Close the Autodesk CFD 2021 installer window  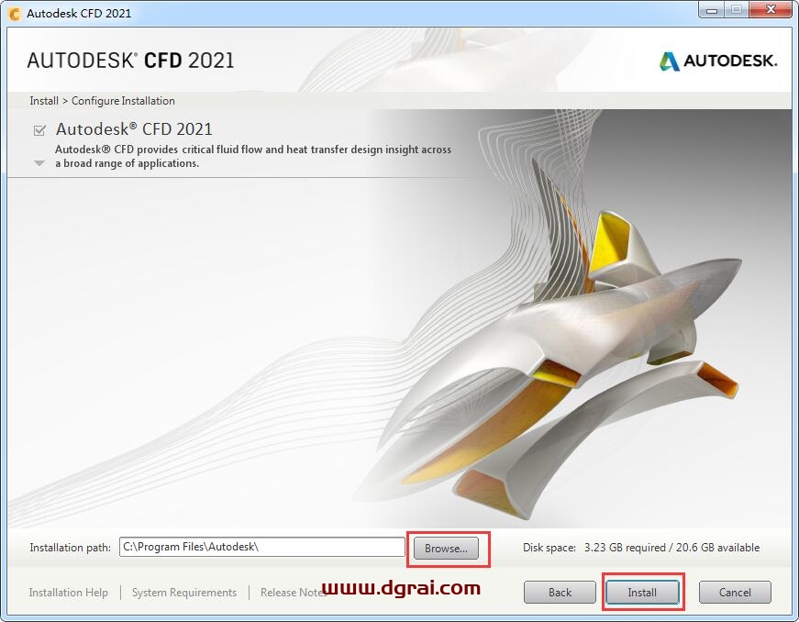[771, 10]
